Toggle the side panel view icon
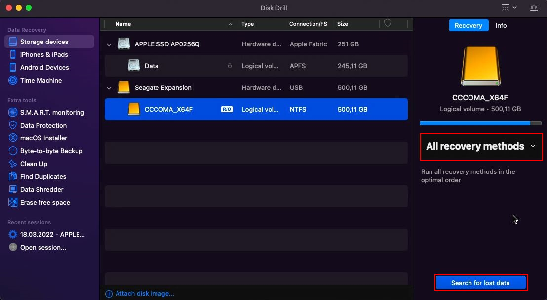This screenshot has width=547, height=300. pos(534,8)
